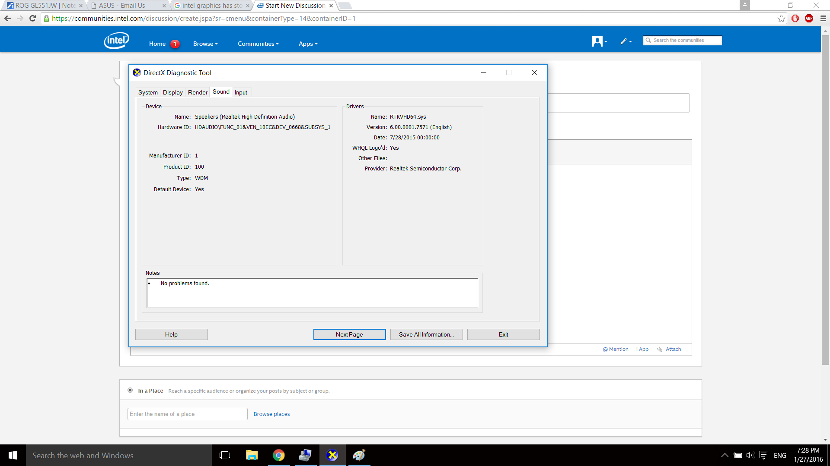Click the Intel logo in the header
The height and width of the screenshot is (466, 830).
click(116, 41)
